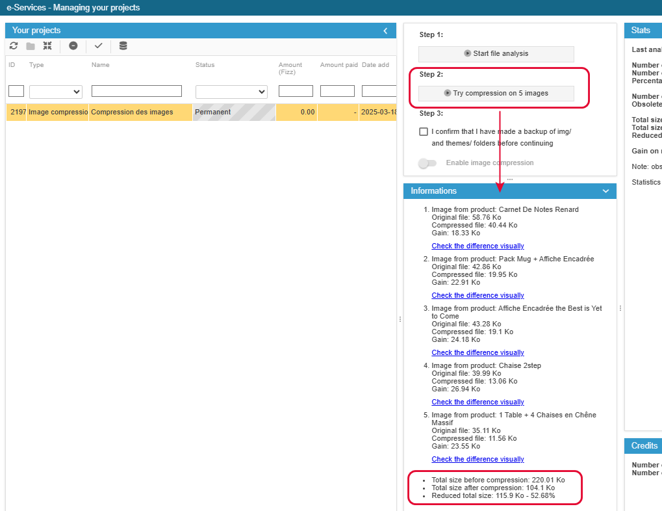Open visual difference link for Table + 4 Chaises
Viewport: 662px width, 511px height.
click(477, 459)
